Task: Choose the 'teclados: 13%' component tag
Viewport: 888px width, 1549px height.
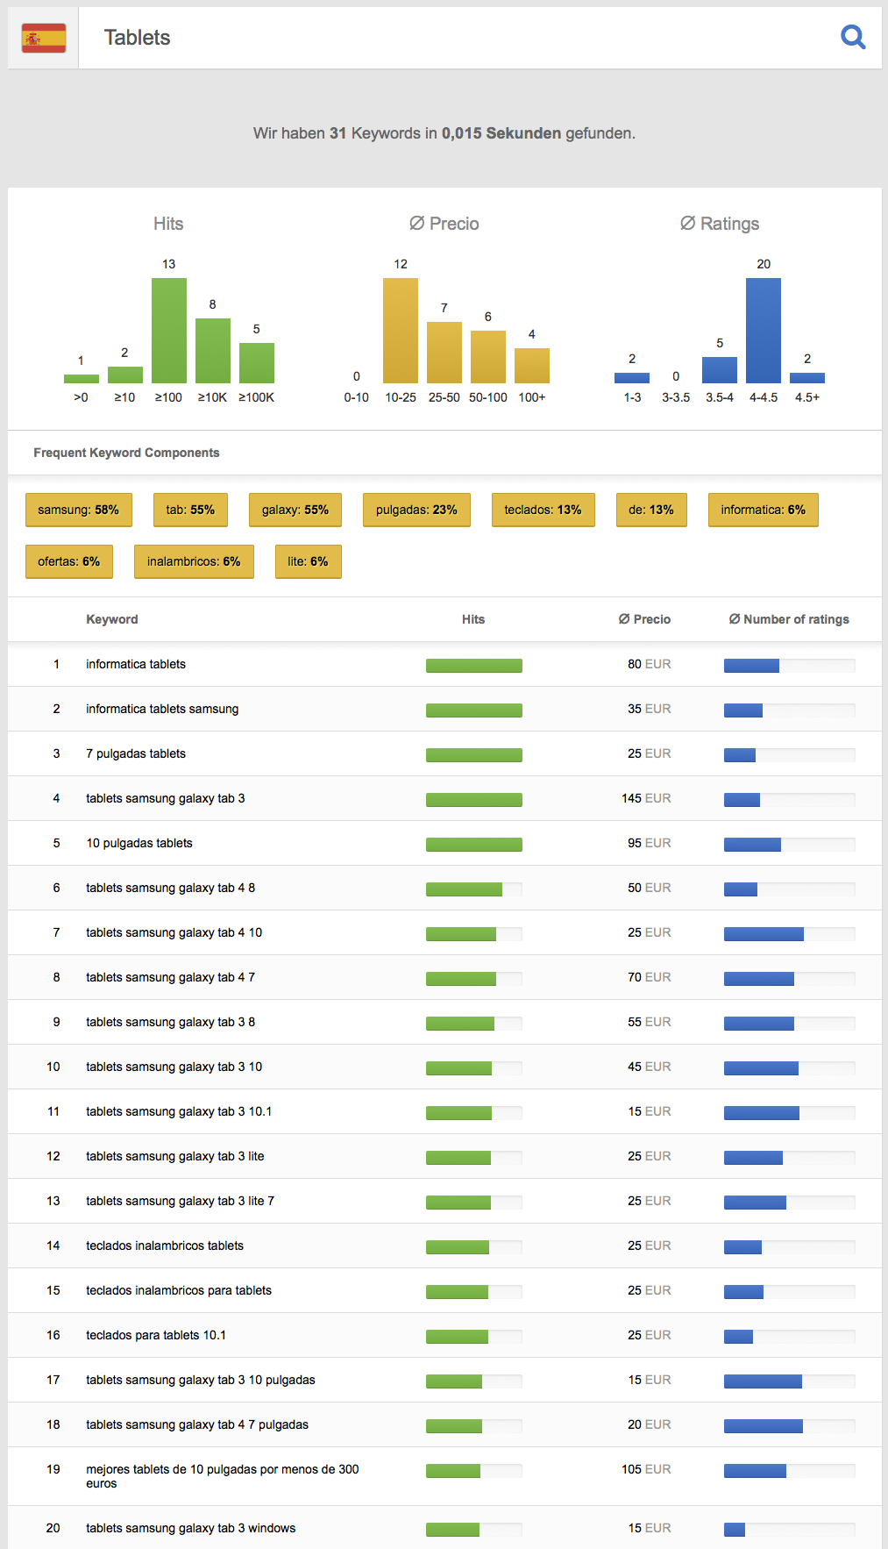Action: pos(543,510)
